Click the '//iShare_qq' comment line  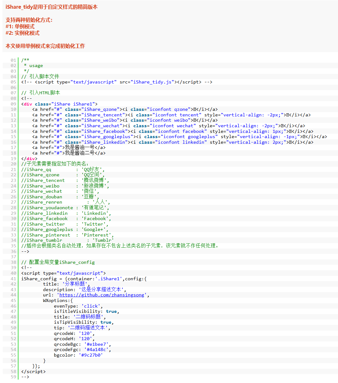point(63,169)
